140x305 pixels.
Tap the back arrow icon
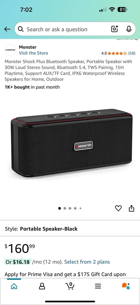7,29
